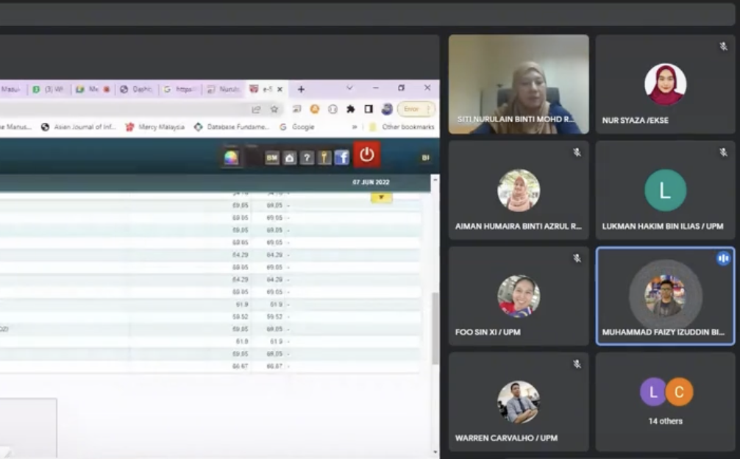Open the theme color wheel picker
Image resolution: width=740 pixels, height=459 pixels.
[x=231, y=157]
